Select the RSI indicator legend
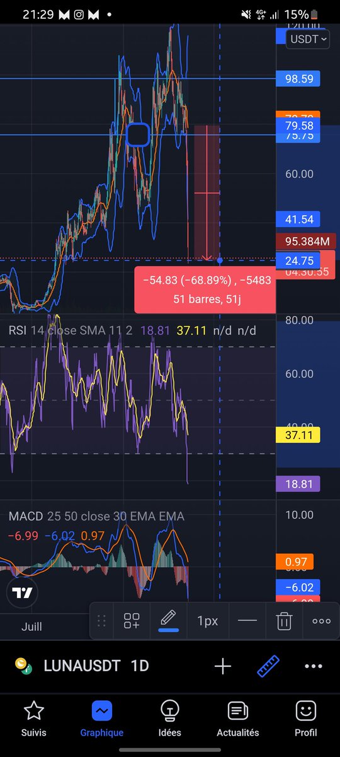The width and height of the screenshot is (340, 757). pyautogui.click(x=132, y=330)
